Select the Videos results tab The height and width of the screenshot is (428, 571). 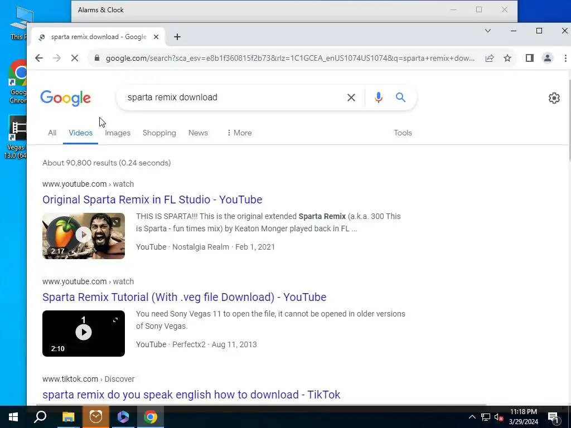click(x=80, y=133)
